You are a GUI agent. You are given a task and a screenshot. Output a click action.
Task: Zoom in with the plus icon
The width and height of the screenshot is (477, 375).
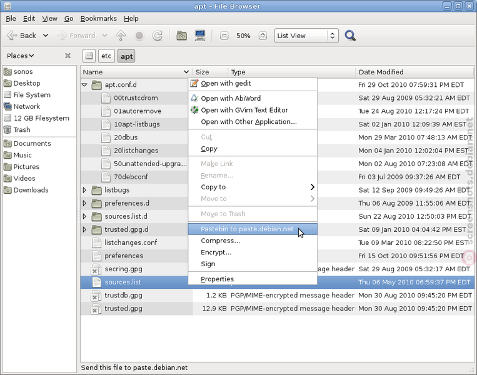click(x=263, y=36)
